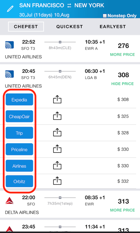Tap the pencil edit search icon
140x233 pixels.
(10, 9)
